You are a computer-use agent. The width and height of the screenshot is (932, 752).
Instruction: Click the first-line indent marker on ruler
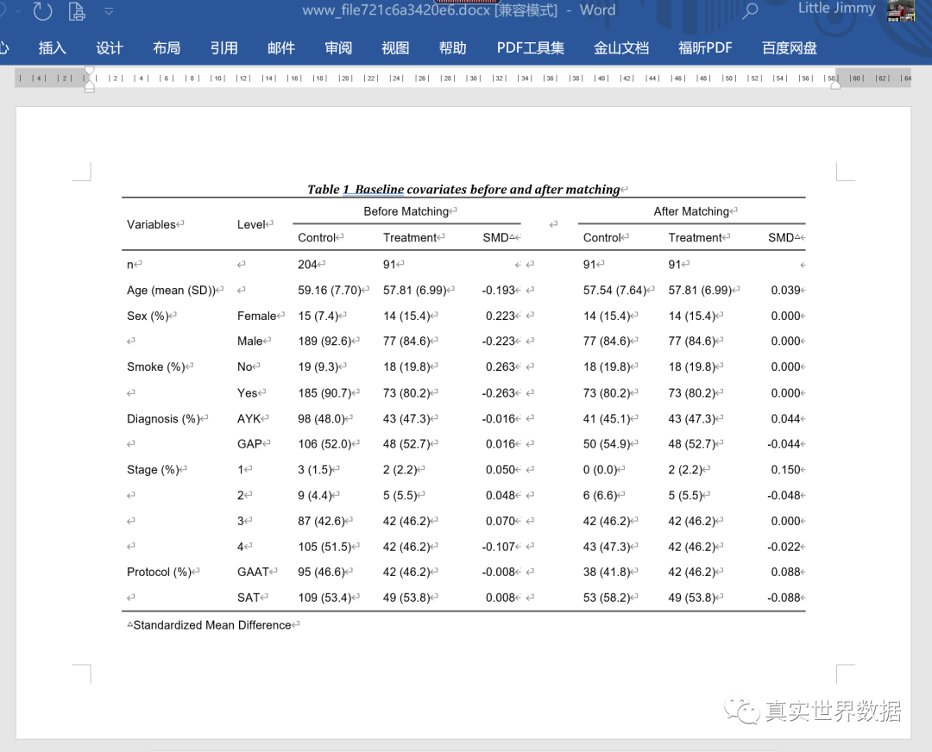pos(89,72)
